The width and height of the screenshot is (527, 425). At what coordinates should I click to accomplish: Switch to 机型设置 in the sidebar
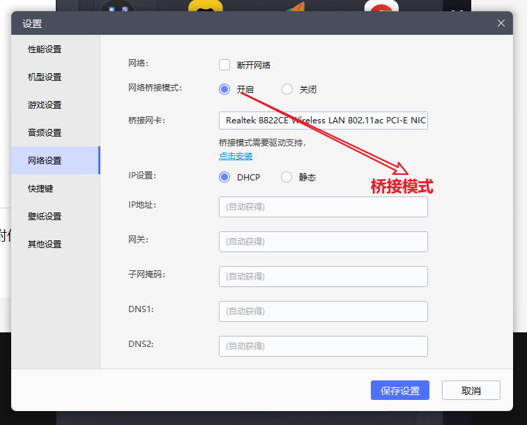[45, 77]
